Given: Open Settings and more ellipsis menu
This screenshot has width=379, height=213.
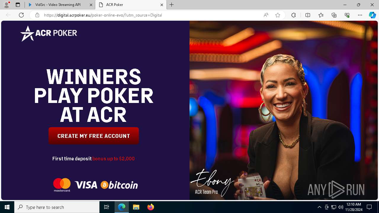Looking at the screenshot, I should (x=360, y=15).
